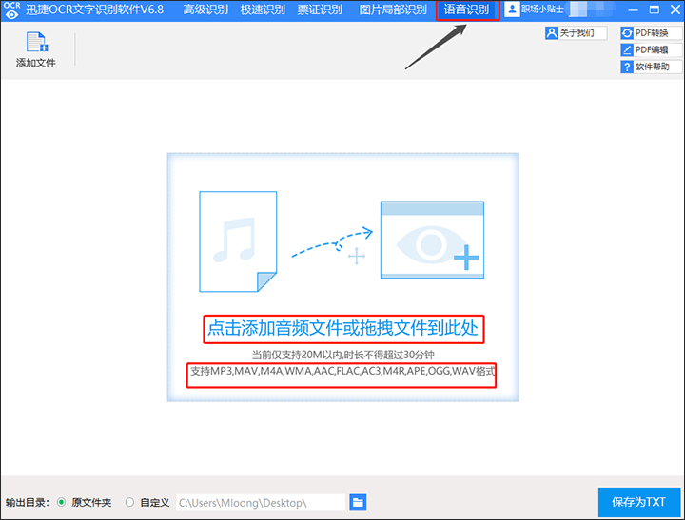The width and height of the screenshot is (685, 520).
Task: Click the 点击添加音频文件 text link
Action: pos(344,330)
